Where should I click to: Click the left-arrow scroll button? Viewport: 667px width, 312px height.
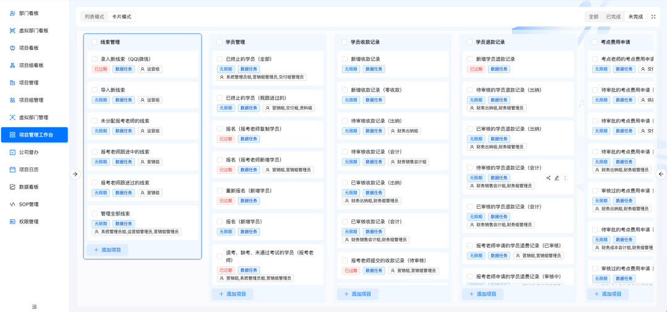(x=661, y=174)
